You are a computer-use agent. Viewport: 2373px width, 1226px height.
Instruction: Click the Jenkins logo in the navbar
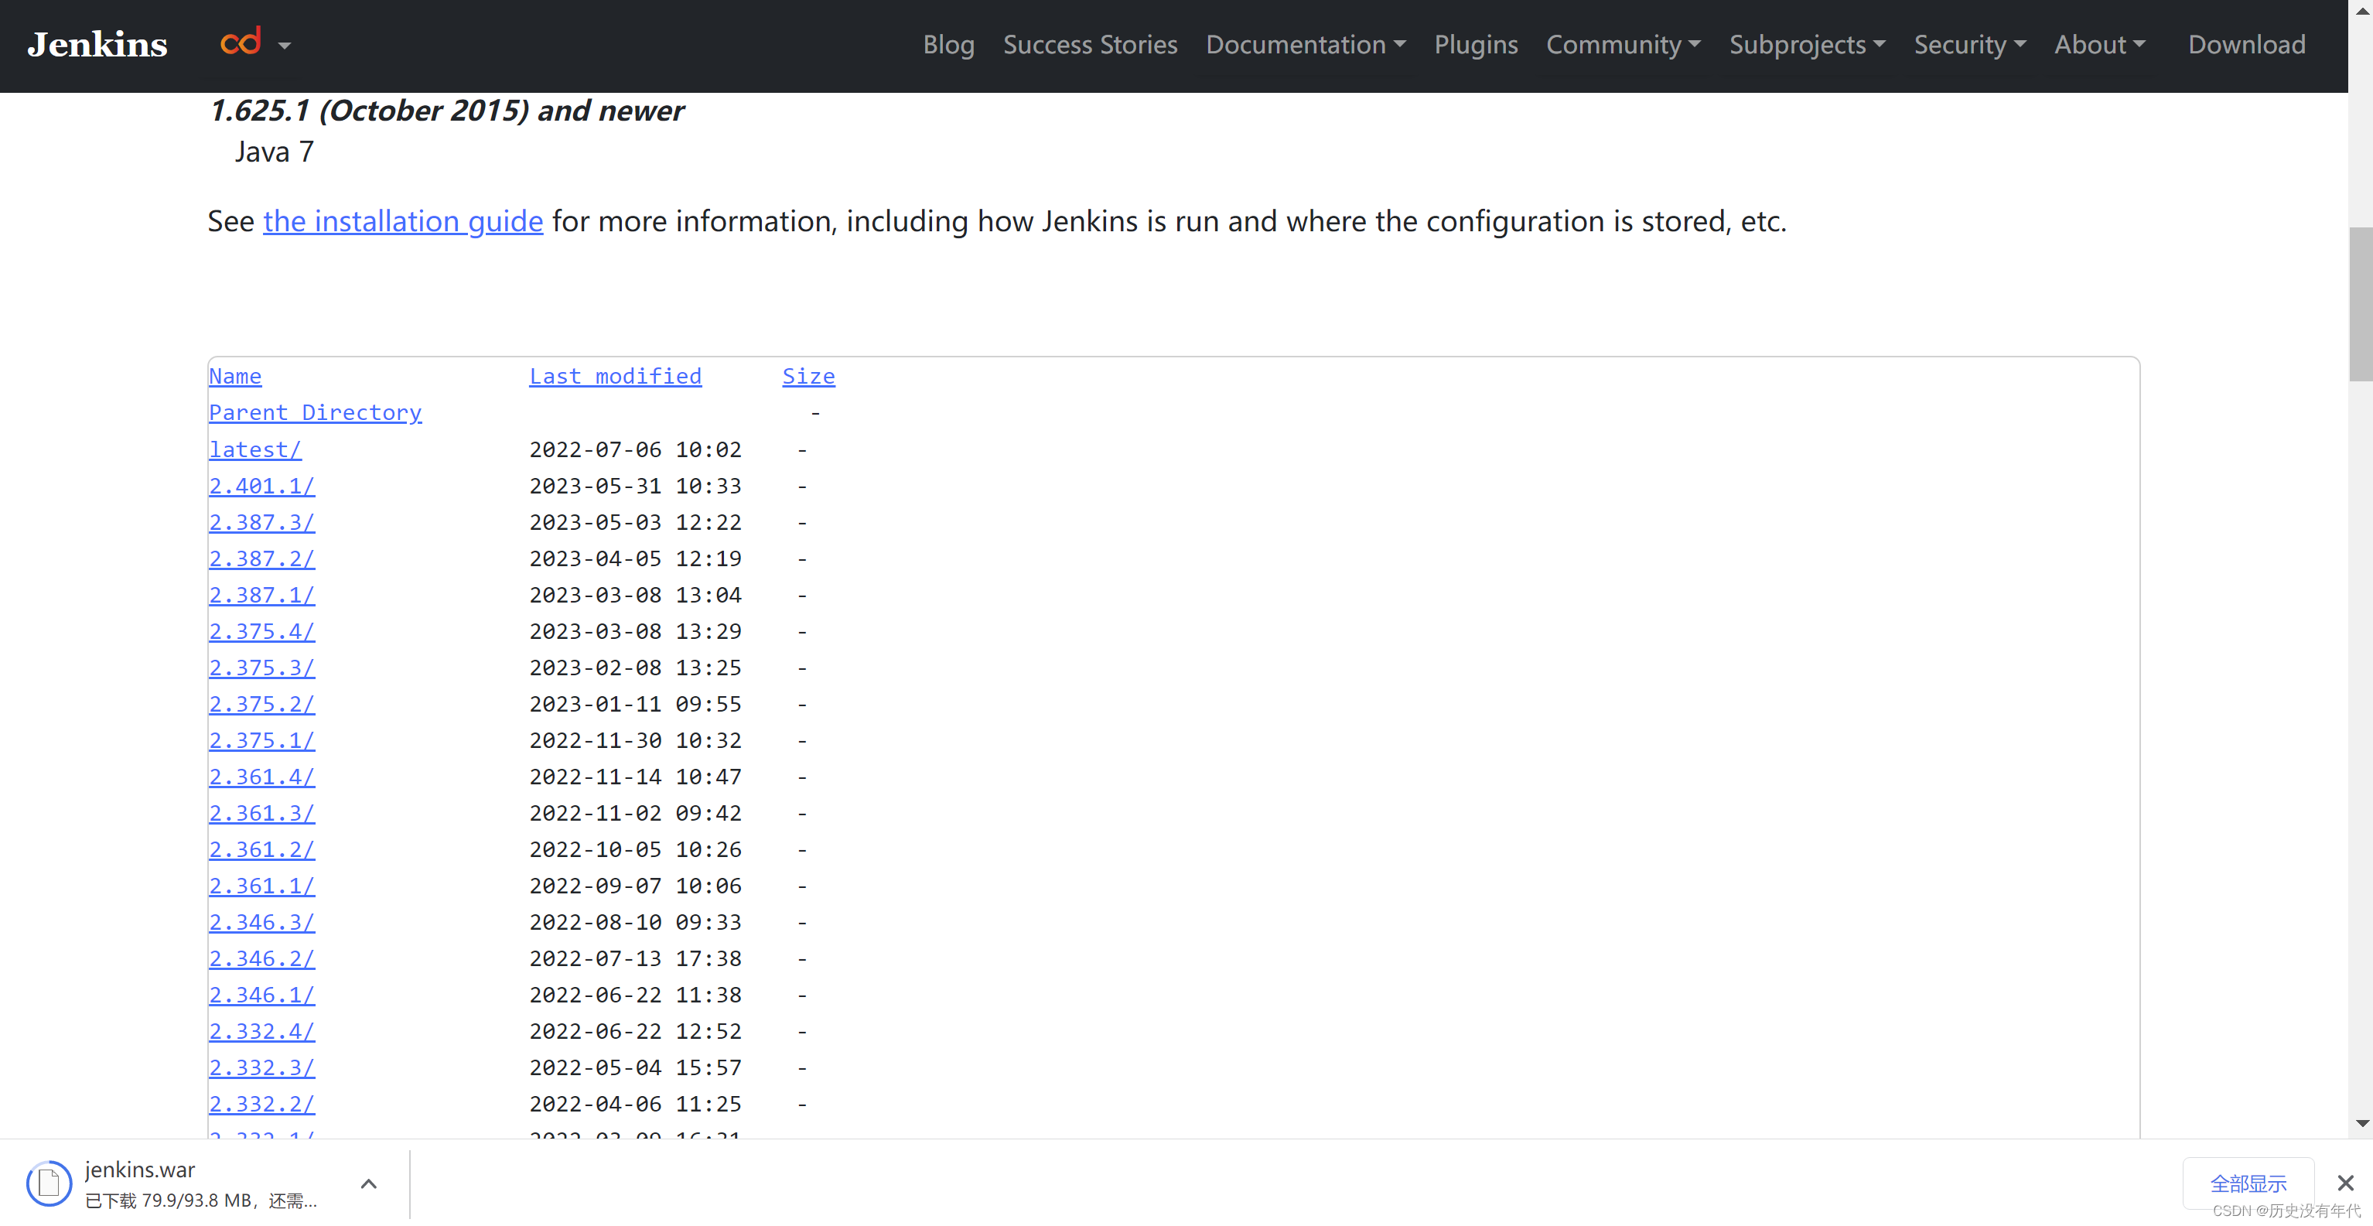click(97, 44)
